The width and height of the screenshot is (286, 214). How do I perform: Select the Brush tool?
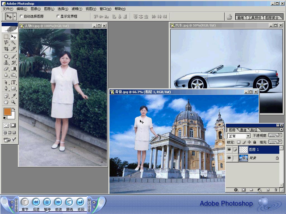(13, 56)
